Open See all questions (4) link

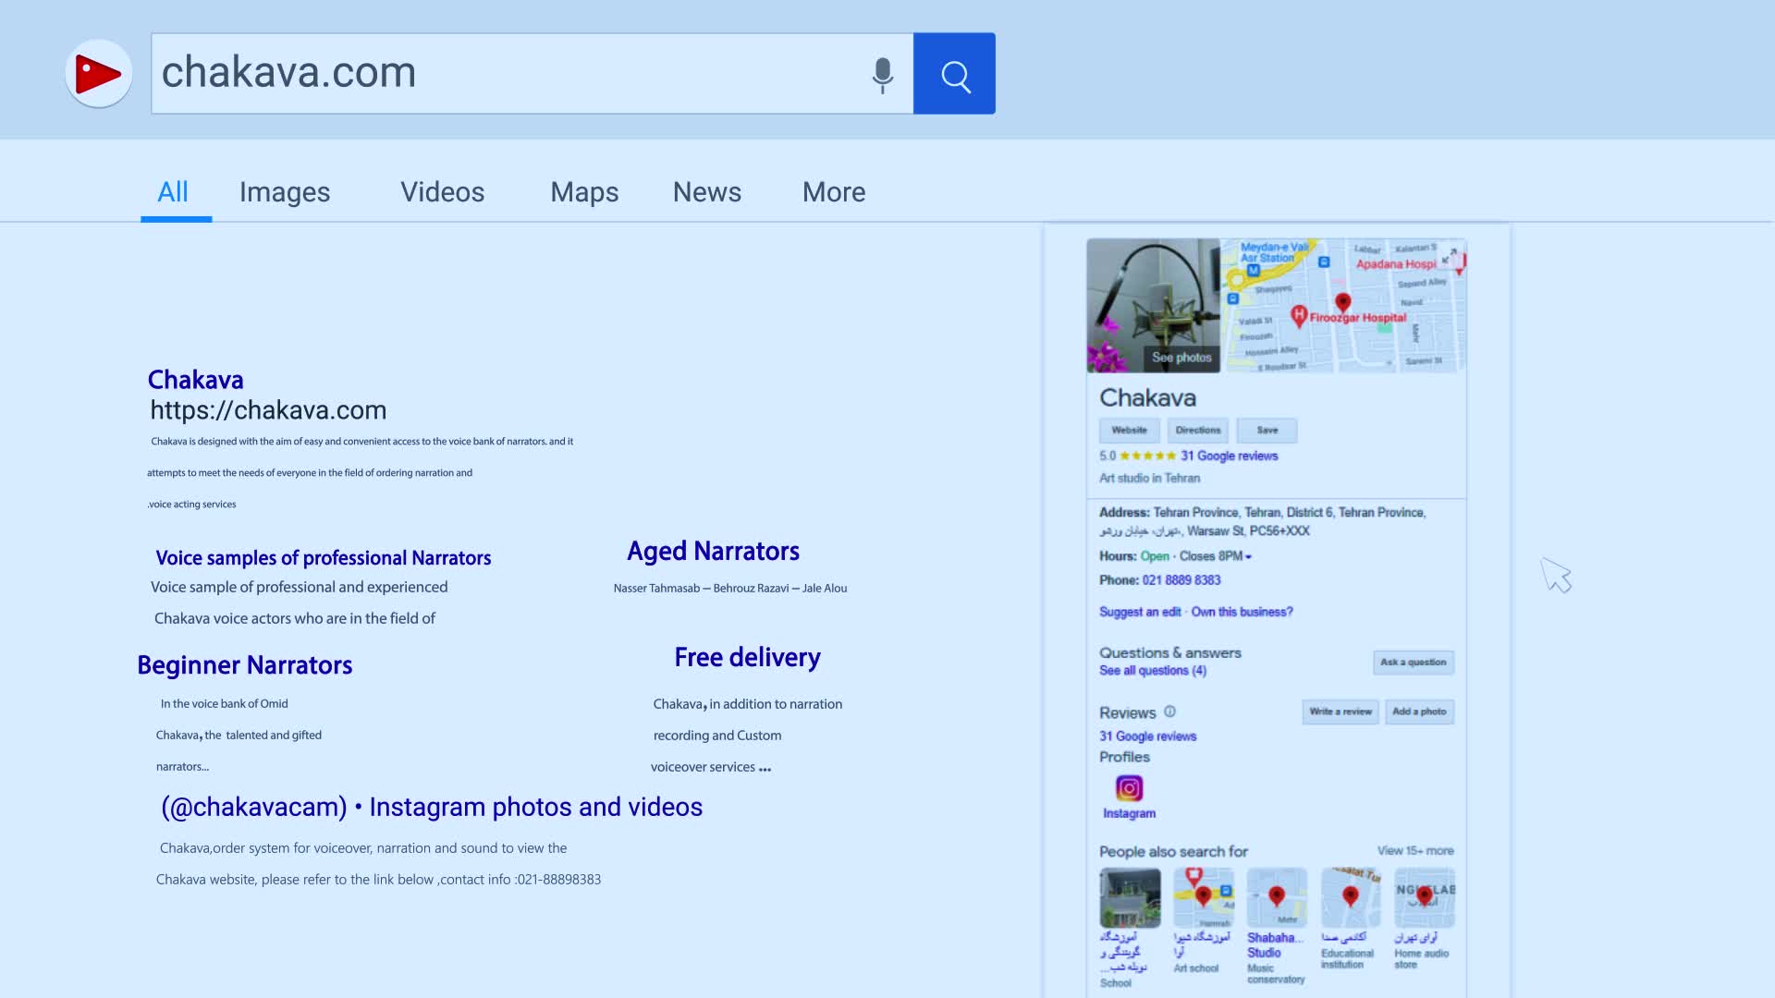tap(1153, 671)
